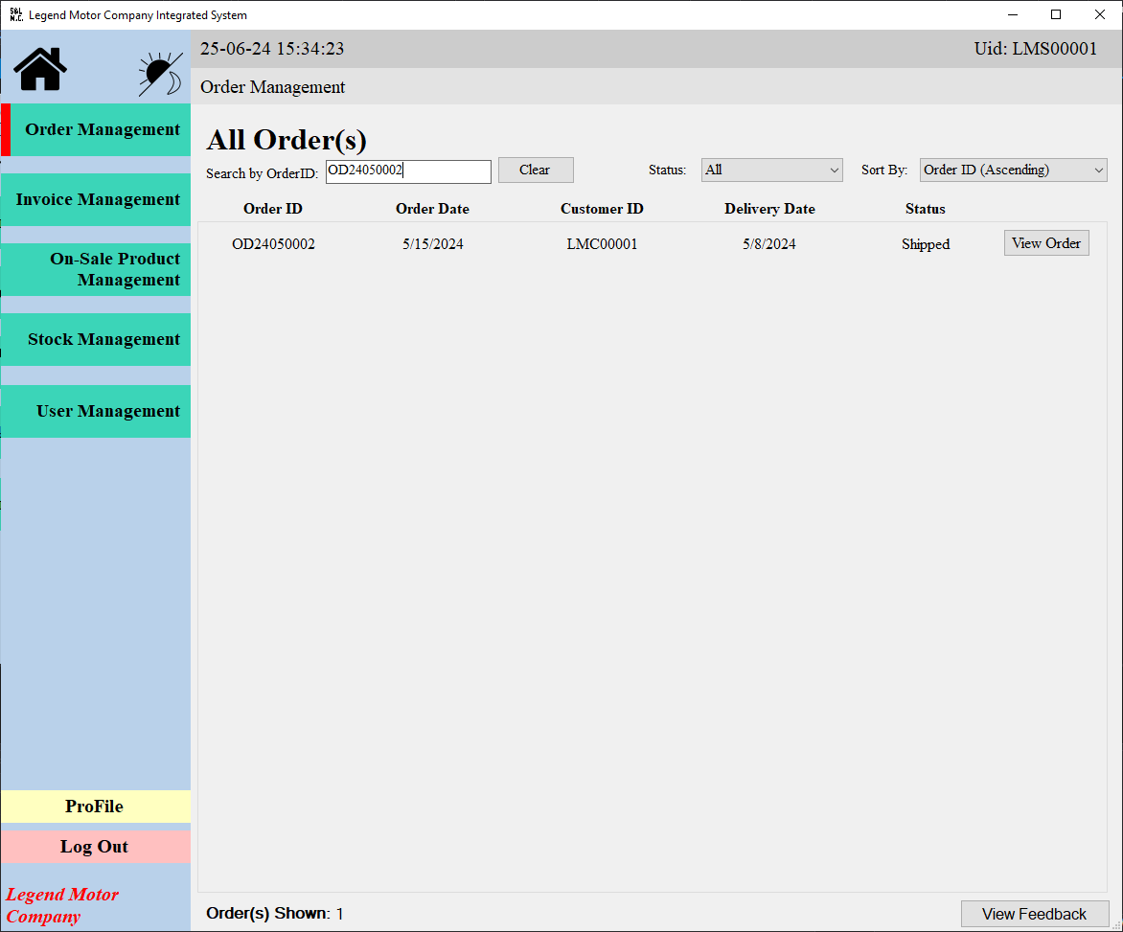The height and width of the screenshot is (932, 1123).
Task: Open the Stock Management section
Action: (x=95, y=339)
